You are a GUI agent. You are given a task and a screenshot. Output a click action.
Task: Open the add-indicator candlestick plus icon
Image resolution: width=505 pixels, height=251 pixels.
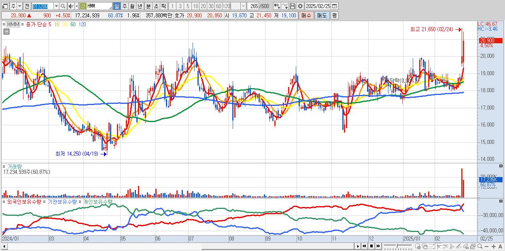click(x=277, y=6)
